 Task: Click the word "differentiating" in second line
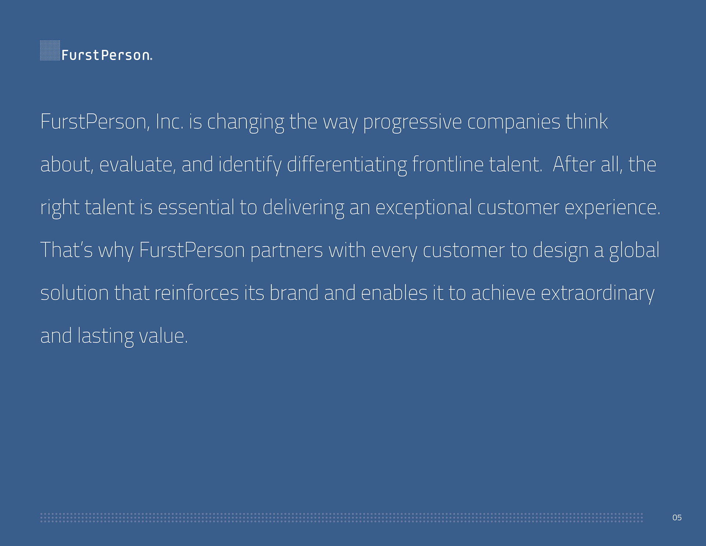tap(347, 165)
